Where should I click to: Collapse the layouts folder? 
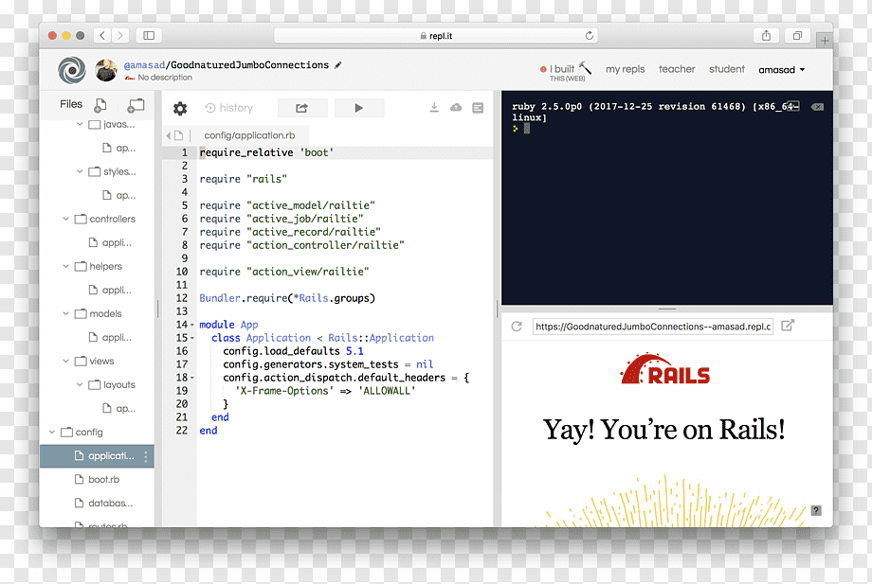(80, 384)
